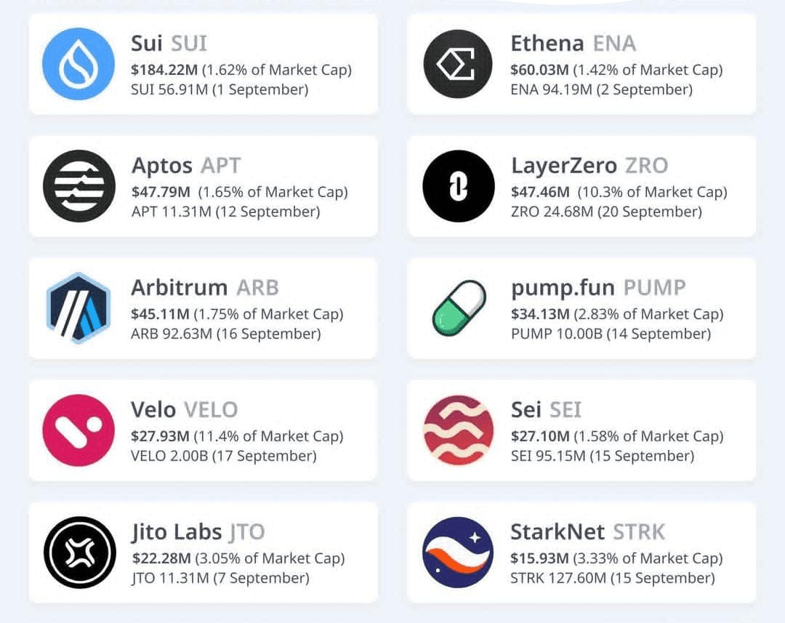Click the Arbitrum ARB title

click(x=204, y=288)
